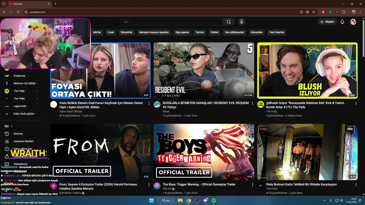Click the search magnifier button
Screen dimensions: 365x205
pos(229,22)
